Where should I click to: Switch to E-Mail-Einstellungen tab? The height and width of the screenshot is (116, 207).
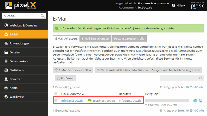[95, 39]
